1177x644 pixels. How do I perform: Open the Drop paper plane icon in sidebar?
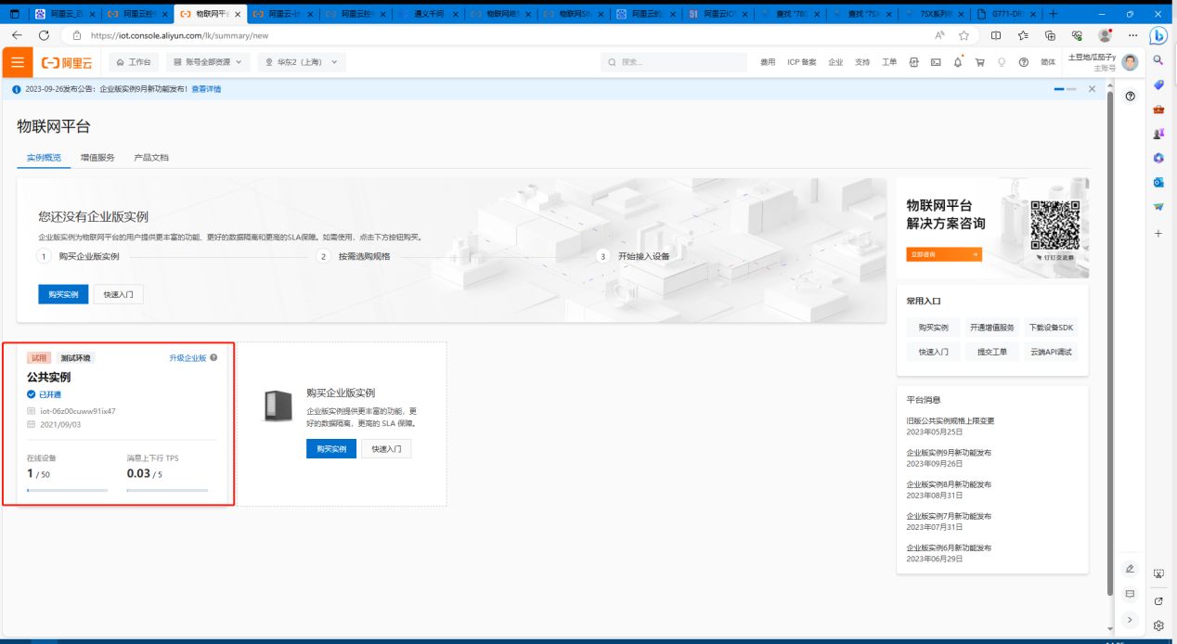[x=1158, y=206]
